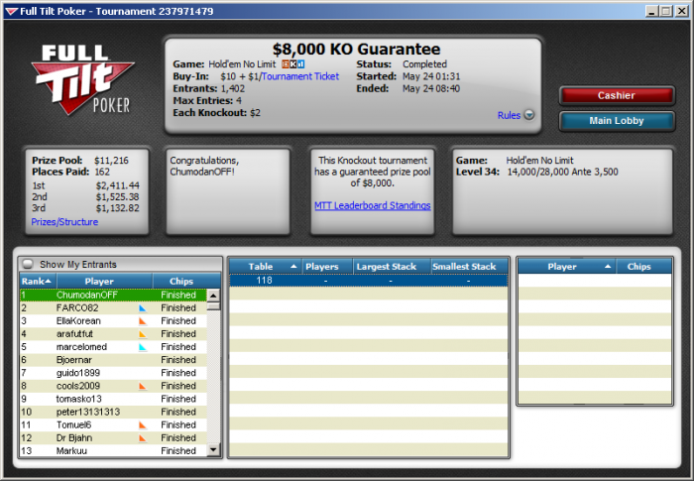Click the Smallest Stack column header
The width and height of the screenshot is (694, 481).
tap(470, 266)
